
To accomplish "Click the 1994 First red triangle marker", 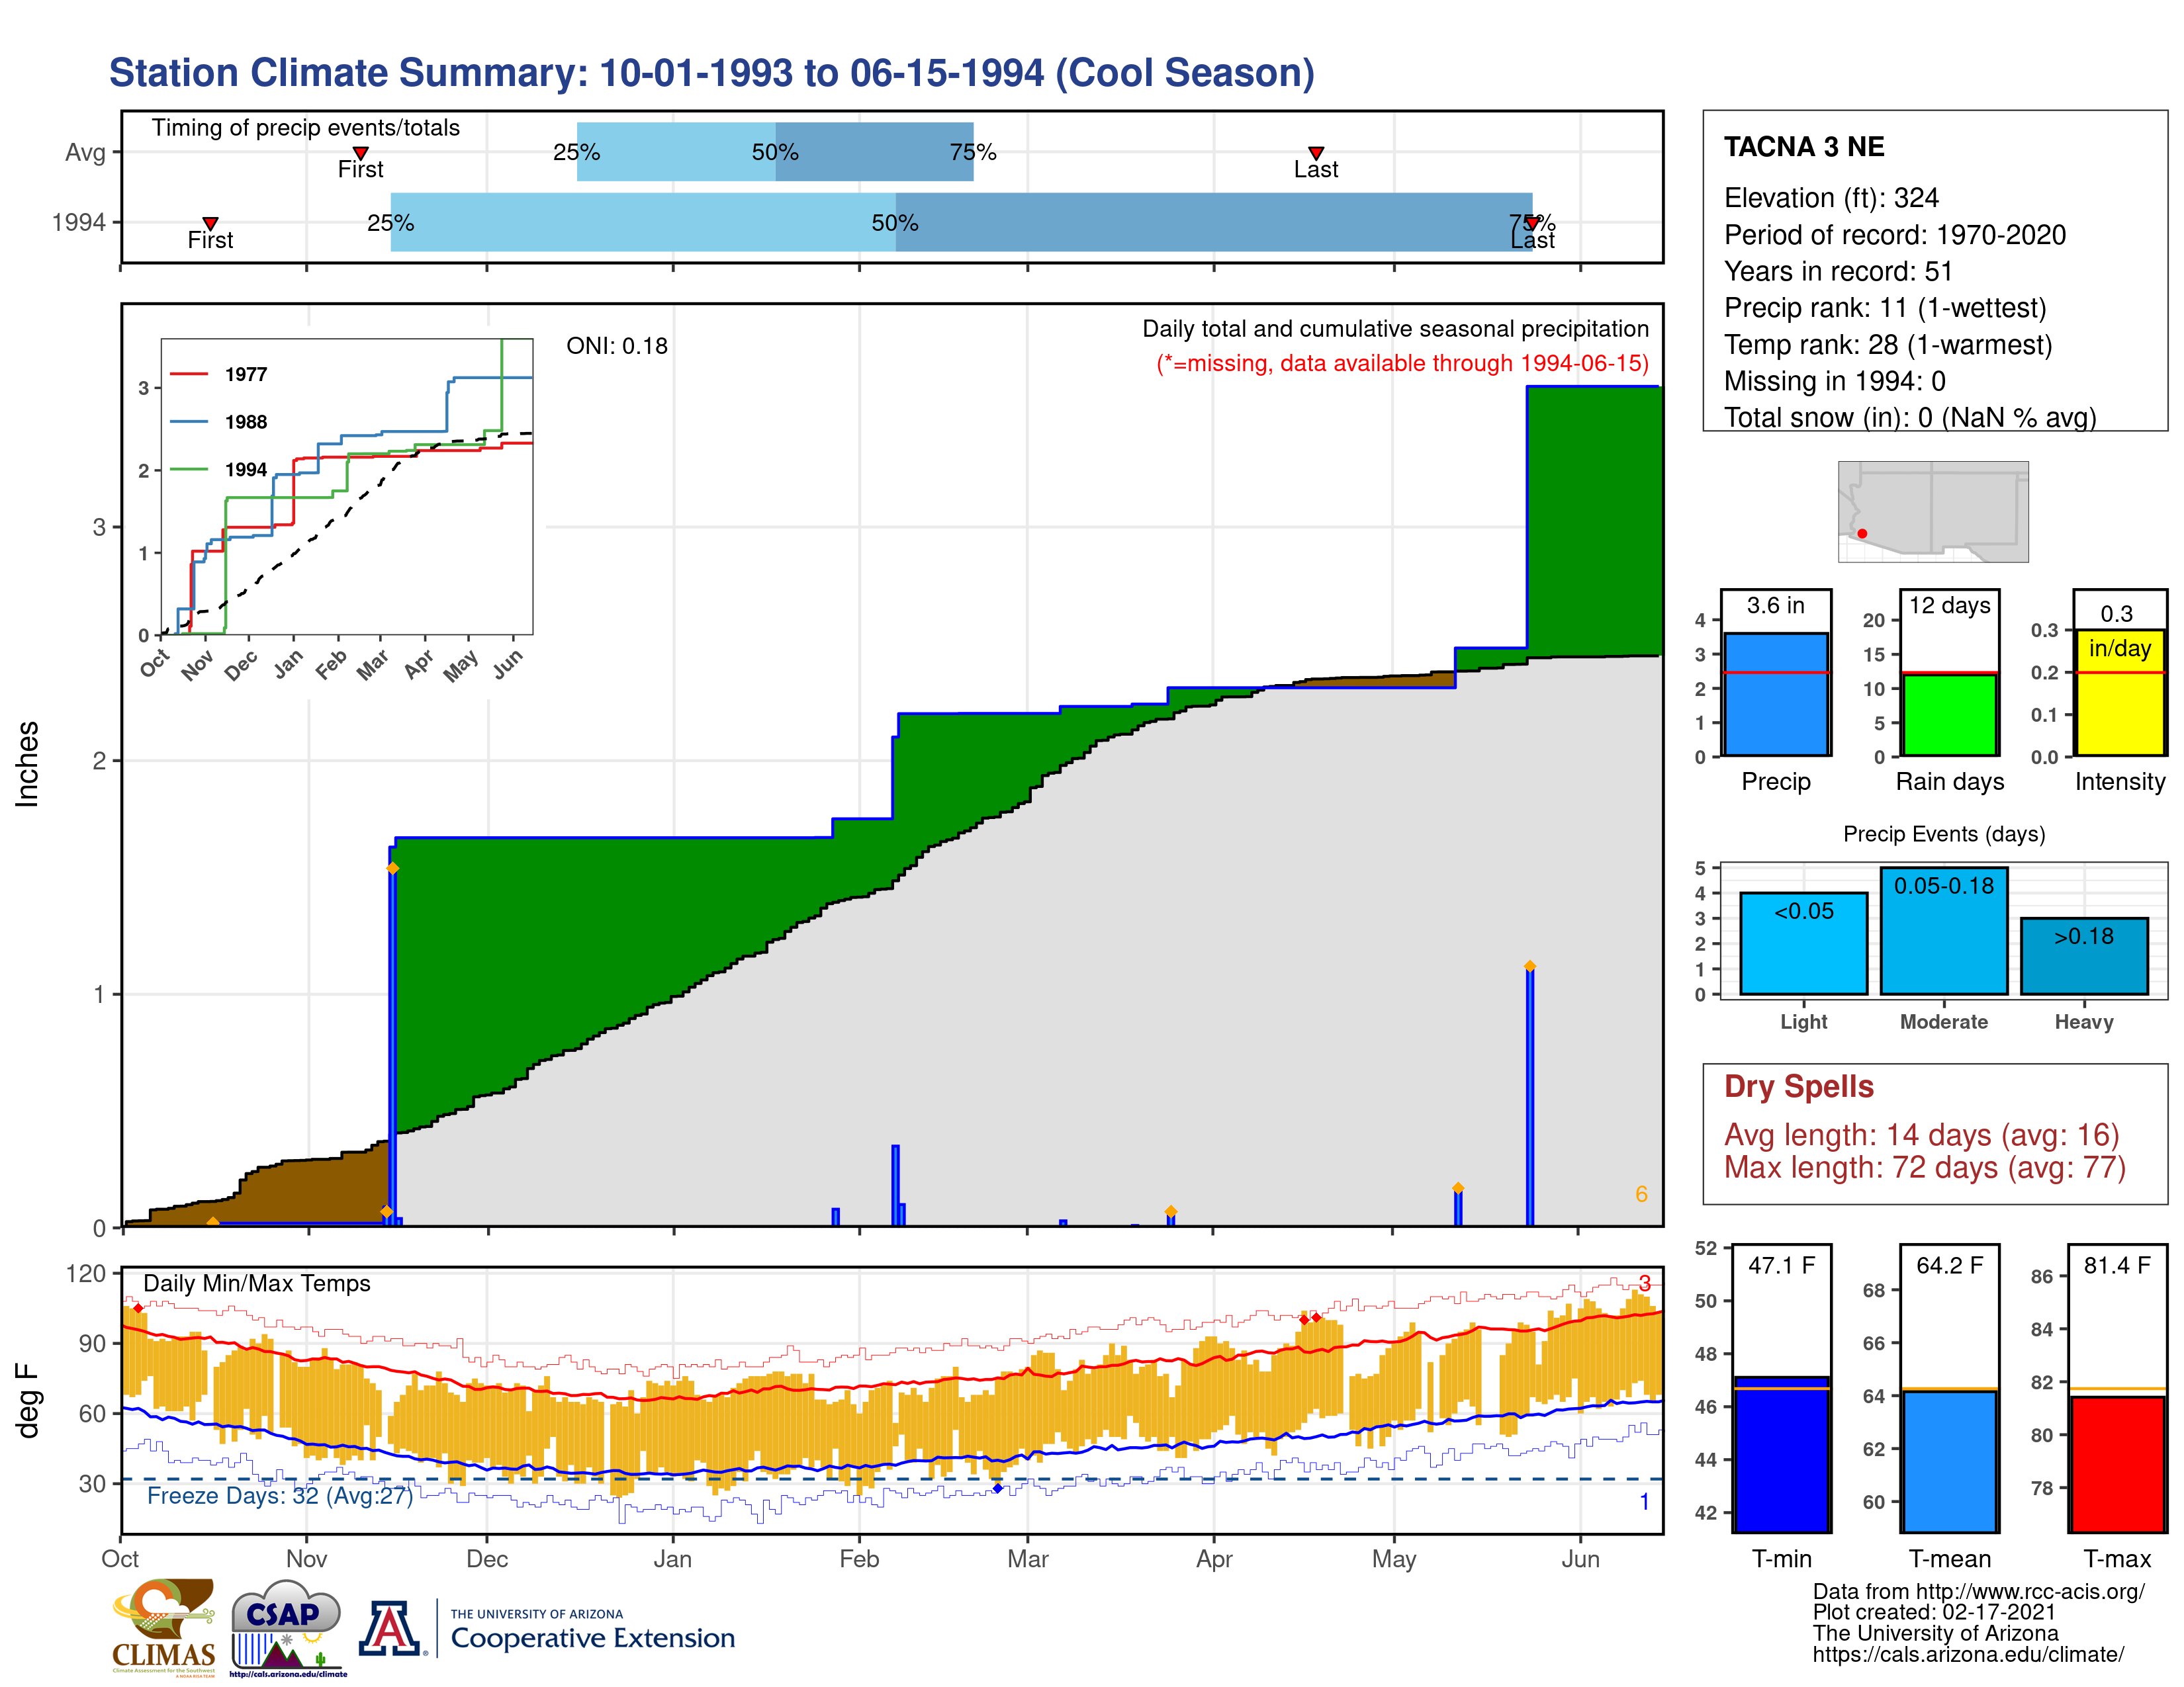I will tap(210, 223).
